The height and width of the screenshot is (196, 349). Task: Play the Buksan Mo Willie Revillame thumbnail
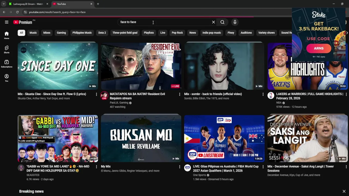click(x=141, y=138)
